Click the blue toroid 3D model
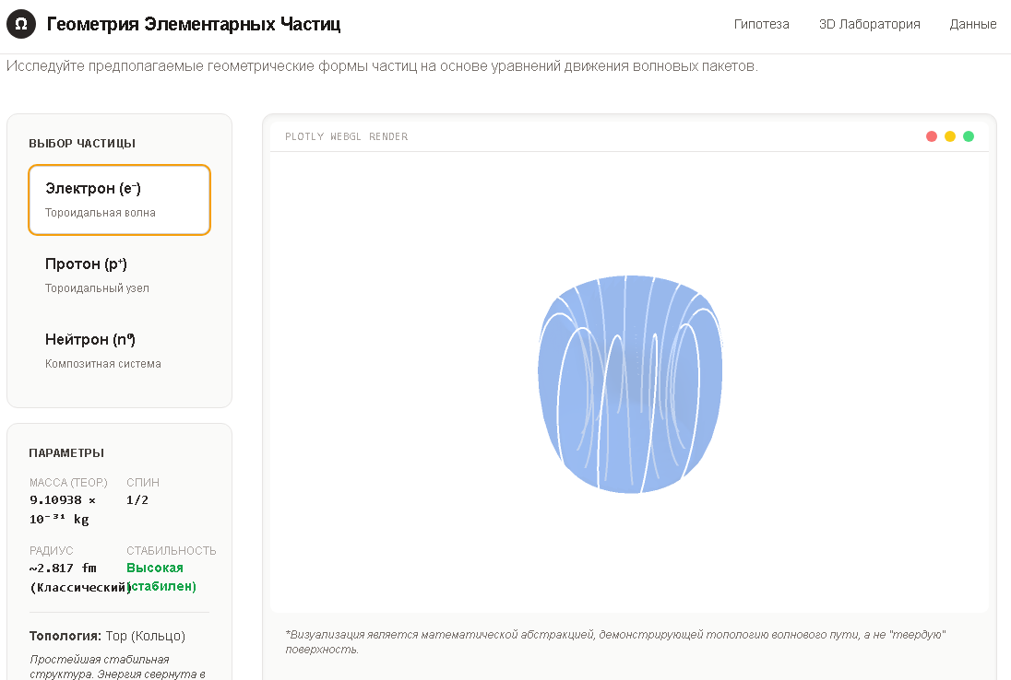Screen dimensions: 1011x680 (x=630, y=384)
